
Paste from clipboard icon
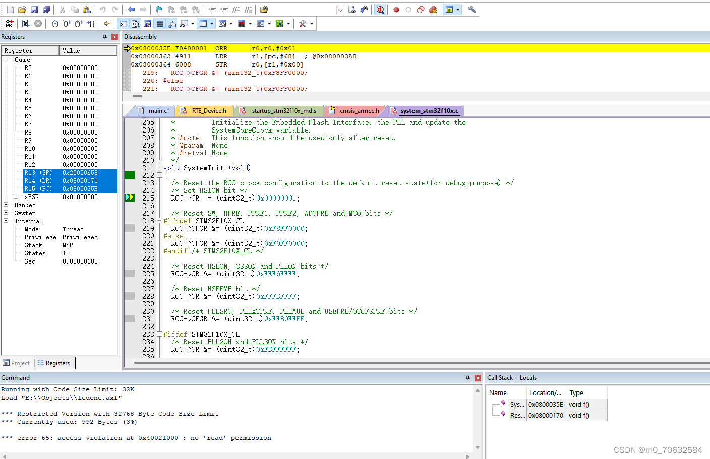click(87, 10)
